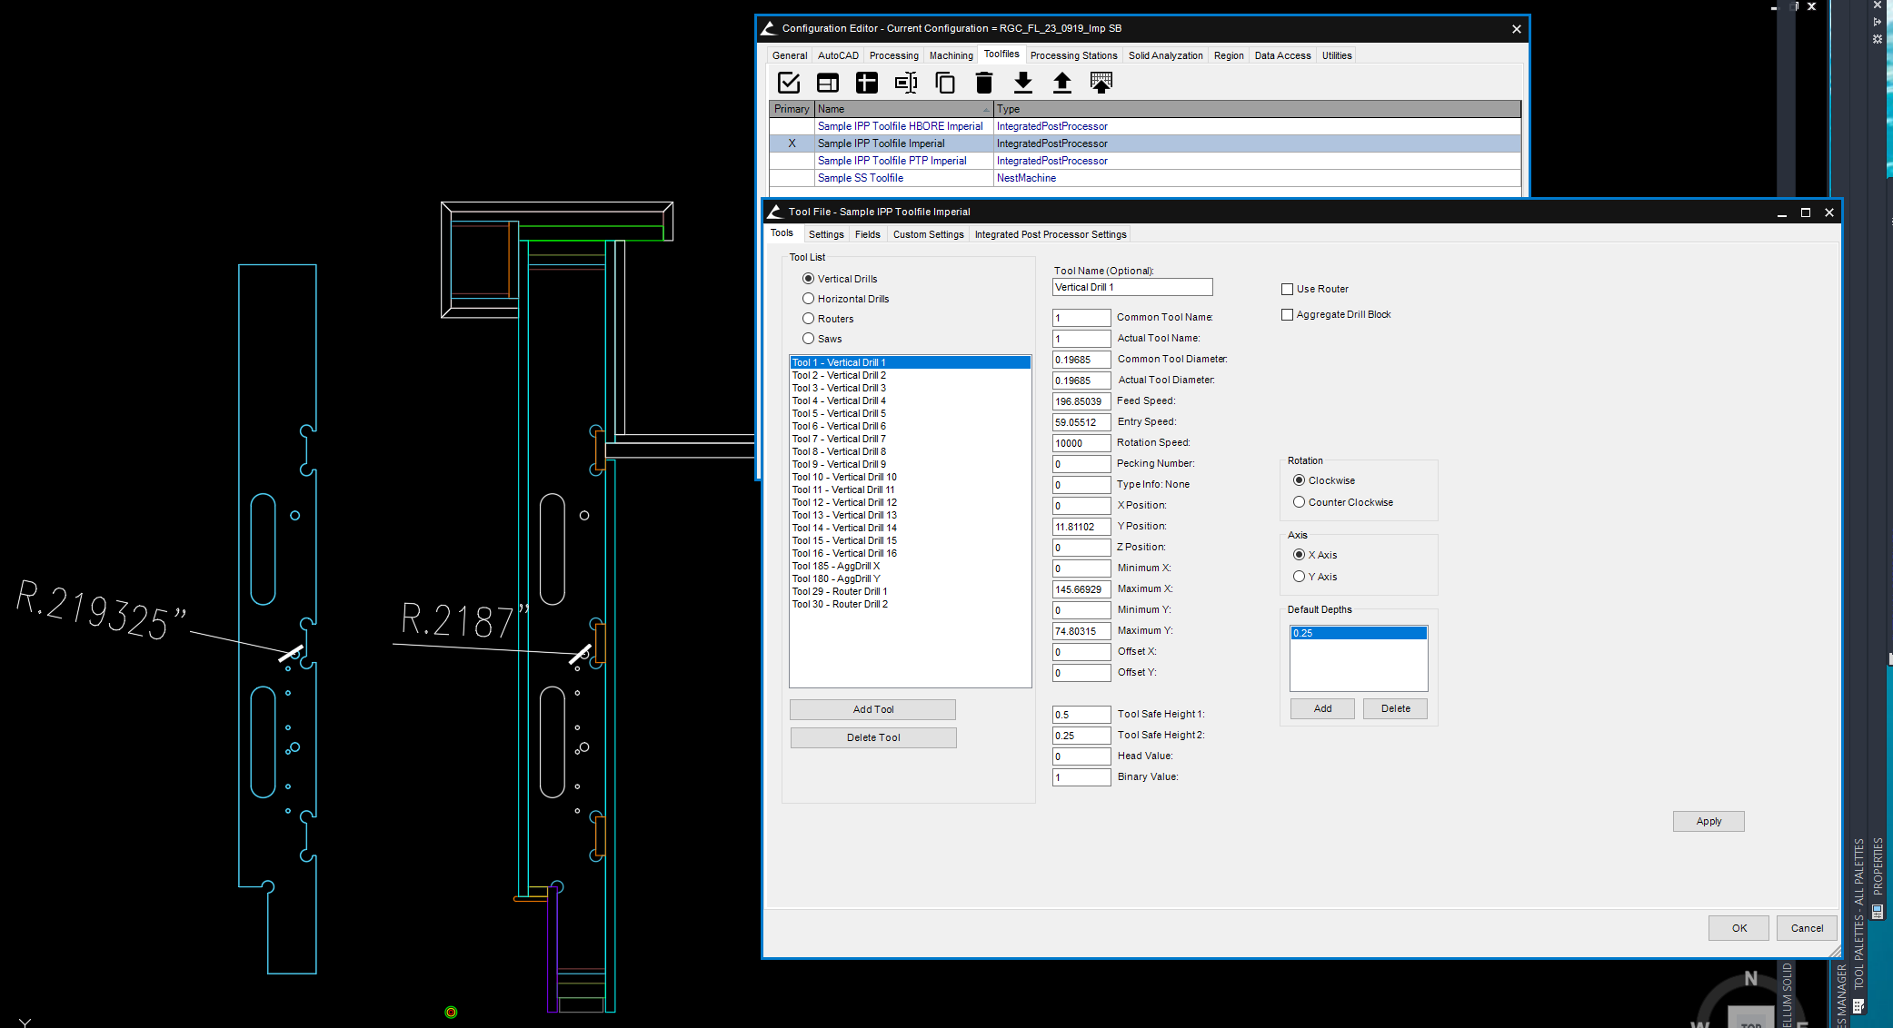The image size is (1893, 1028).
Task: Click the edit toolfile layout icon
Action: (828, 83)
